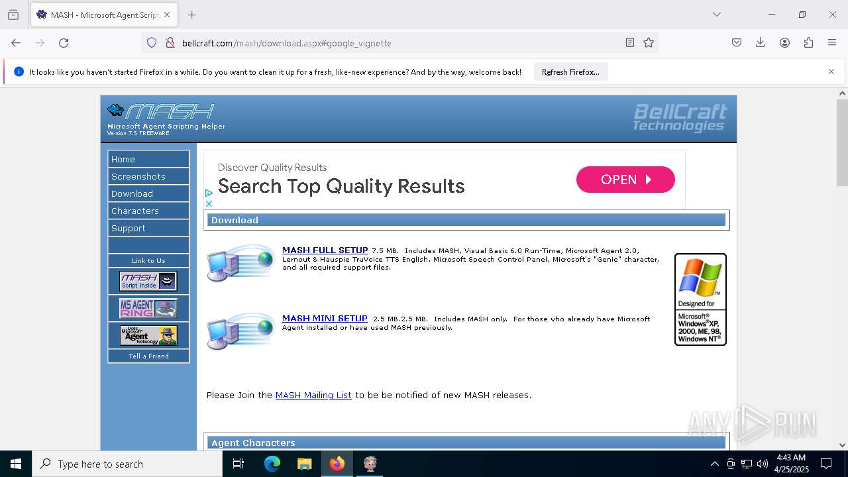The image size is (848, 477).
Task: Click the mini setup computer globe icon
Action: point(240,331)
